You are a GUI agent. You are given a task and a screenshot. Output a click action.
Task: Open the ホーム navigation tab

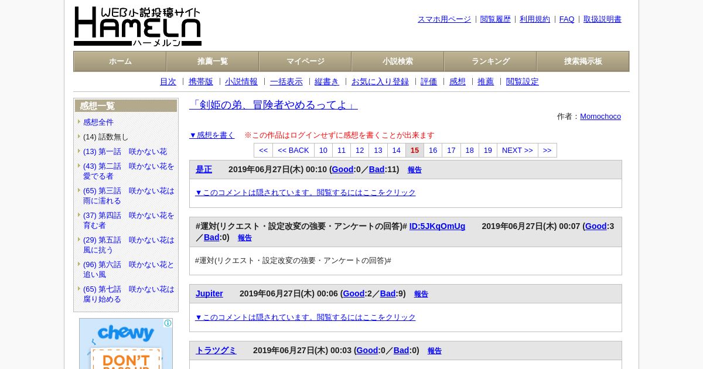[120, 61]
